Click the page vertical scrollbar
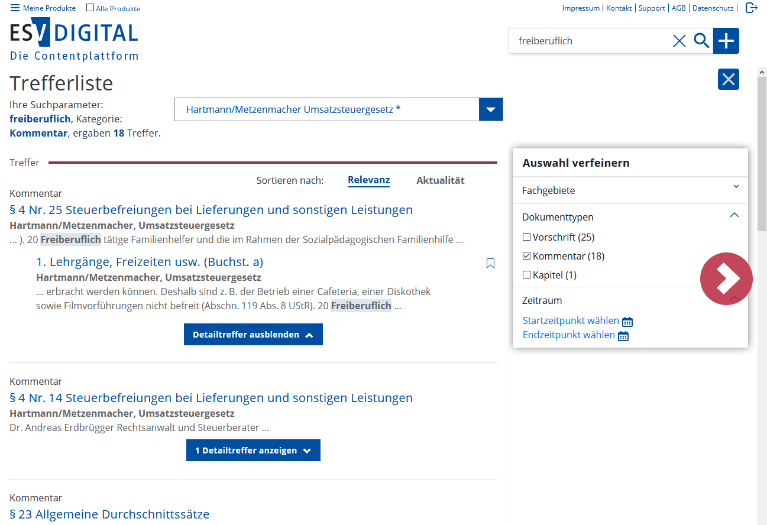The height and width of the screenshot is (525, 767). [762, 296]
